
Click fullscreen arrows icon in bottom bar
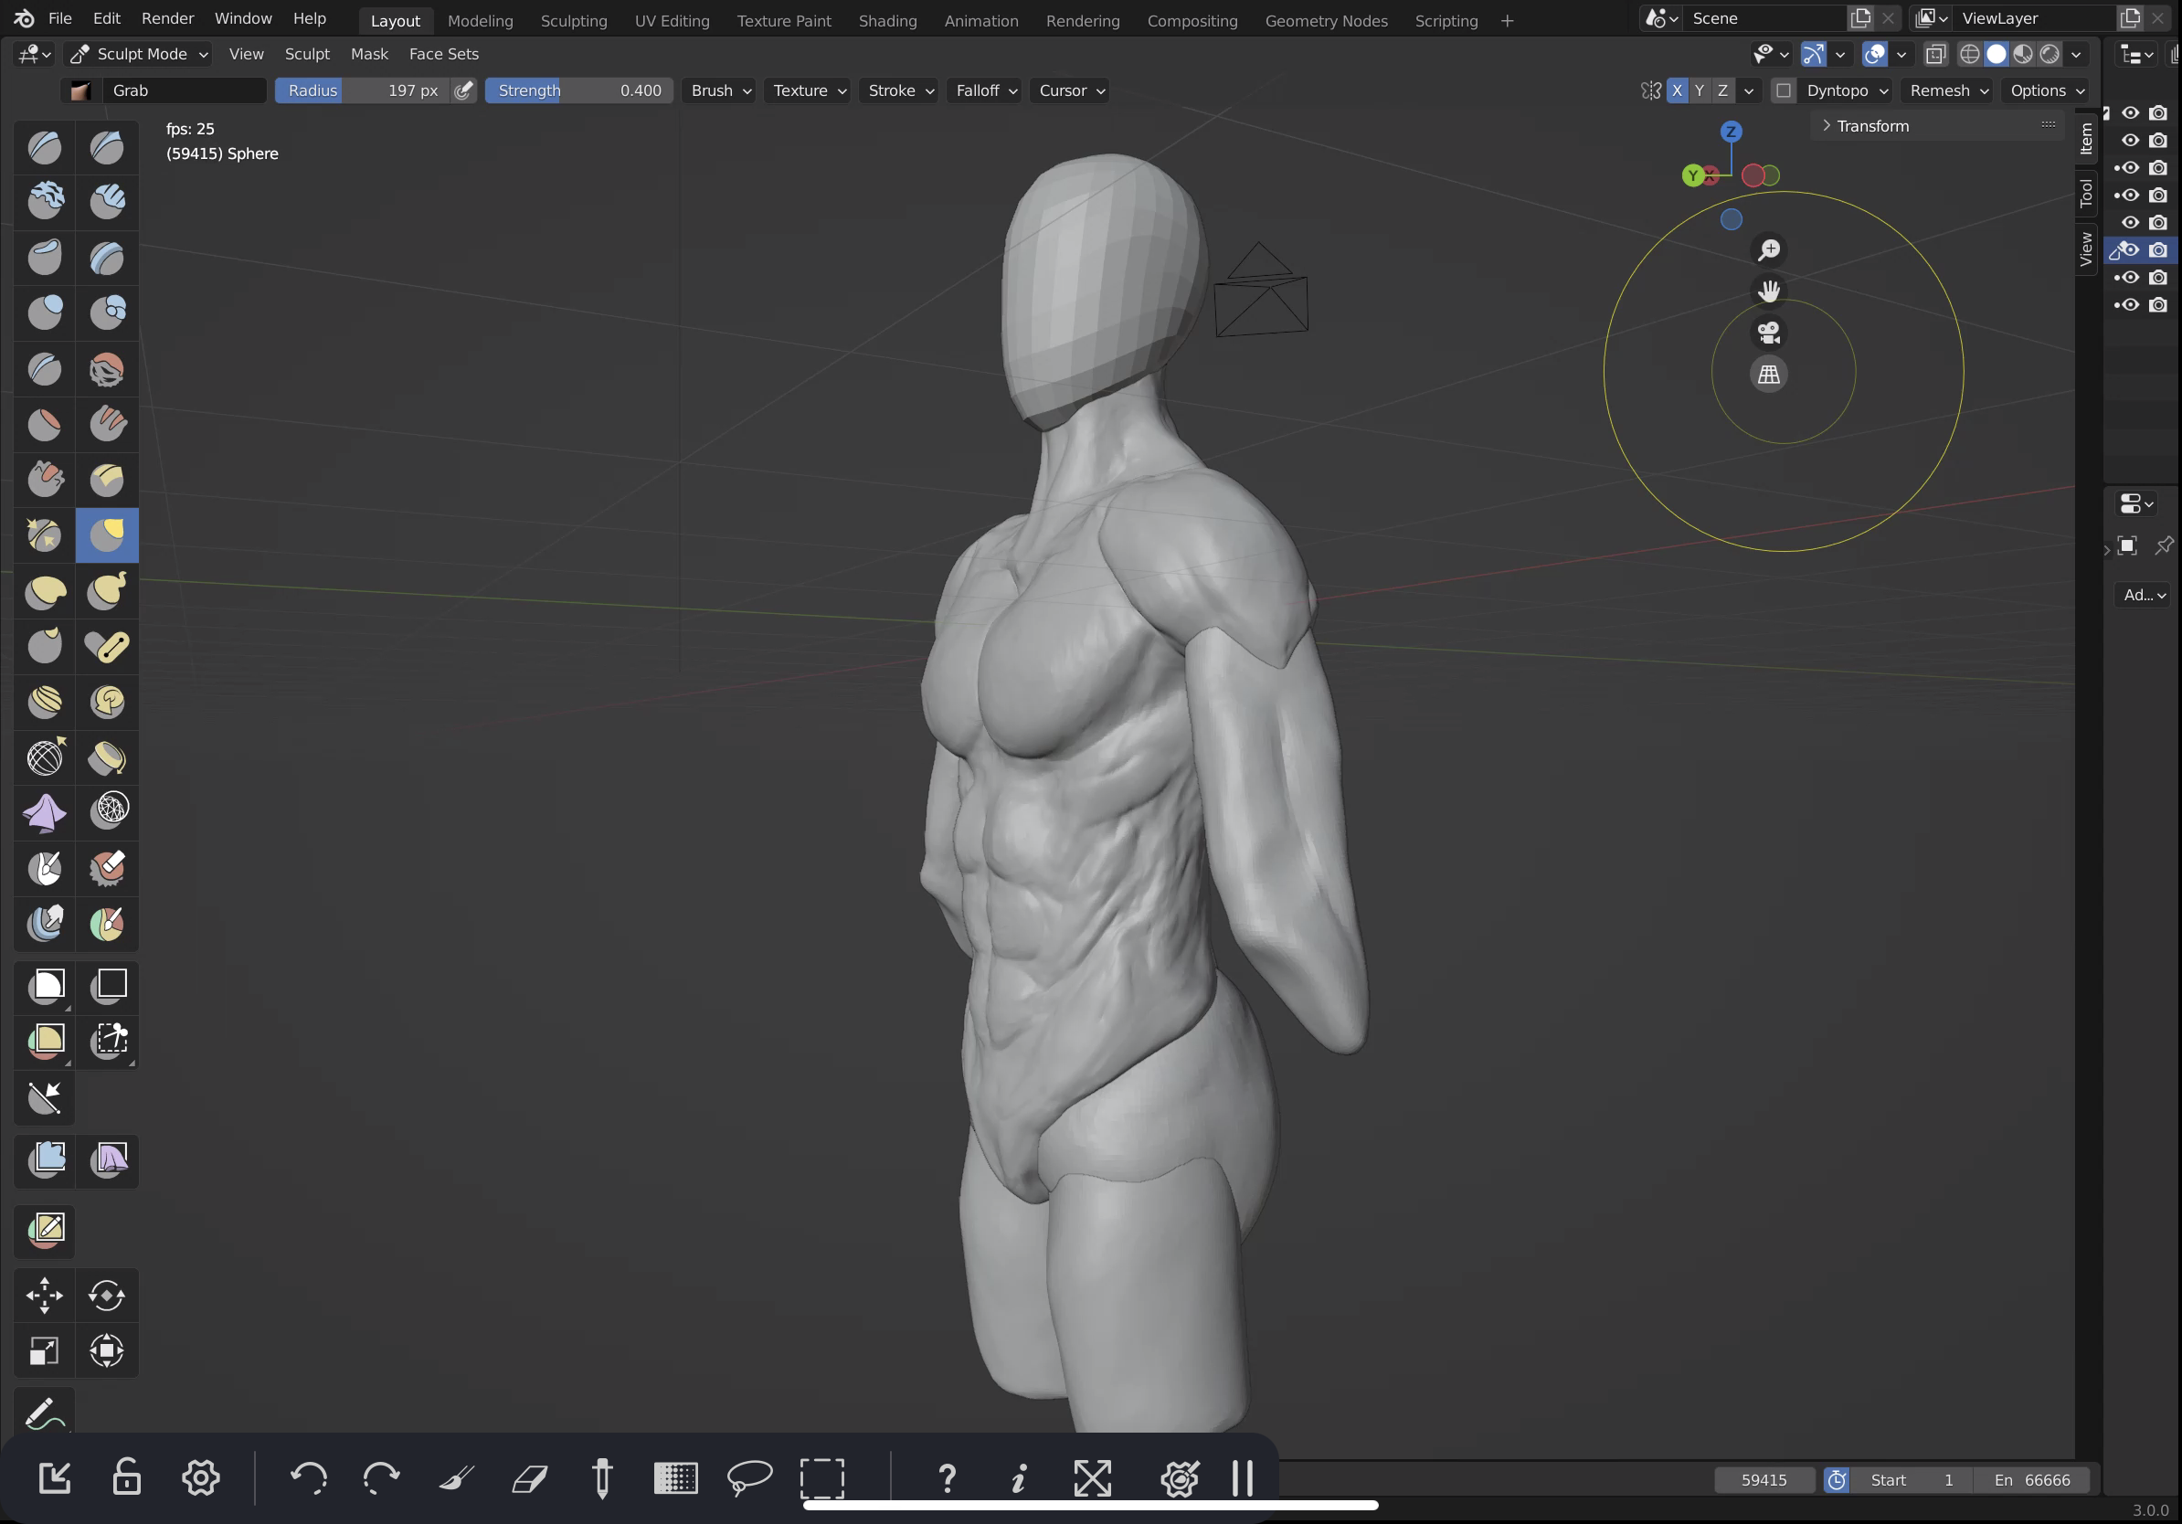[1093, 1478]
